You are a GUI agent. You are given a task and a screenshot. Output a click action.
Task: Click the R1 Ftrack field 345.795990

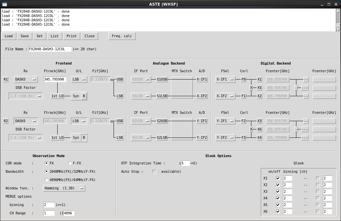55,79
